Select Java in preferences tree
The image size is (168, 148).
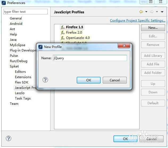click(13, 40)
